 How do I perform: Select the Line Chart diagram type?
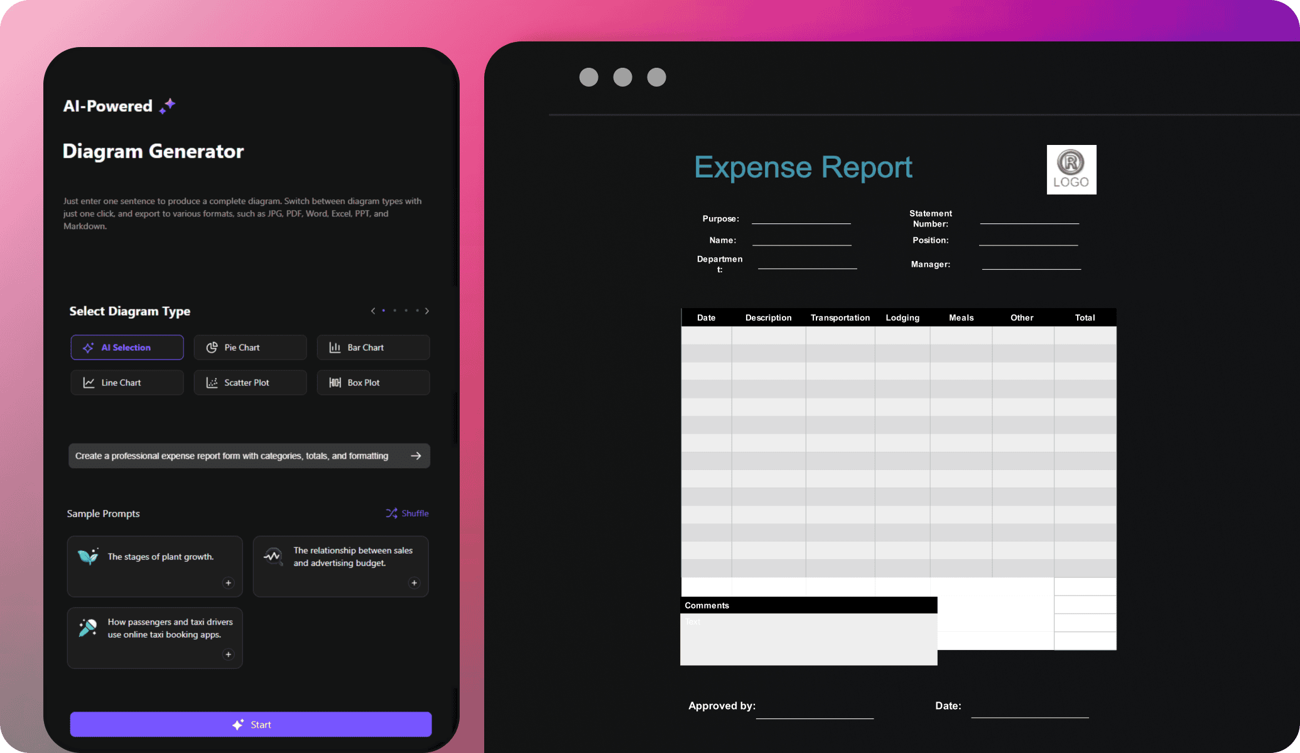126,382
